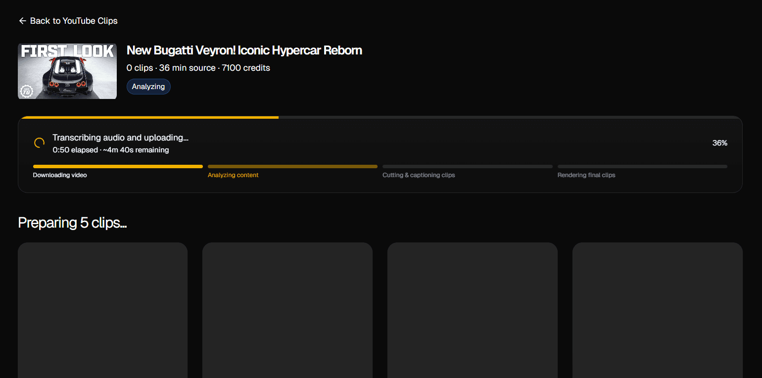
Task: Click the Transcribing audio and uploading status text
Action: 120,138
